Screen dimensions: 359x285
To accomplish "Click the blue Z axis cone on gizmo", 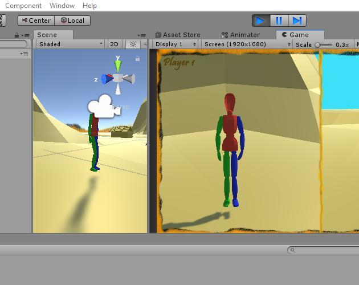I will 105,79.
